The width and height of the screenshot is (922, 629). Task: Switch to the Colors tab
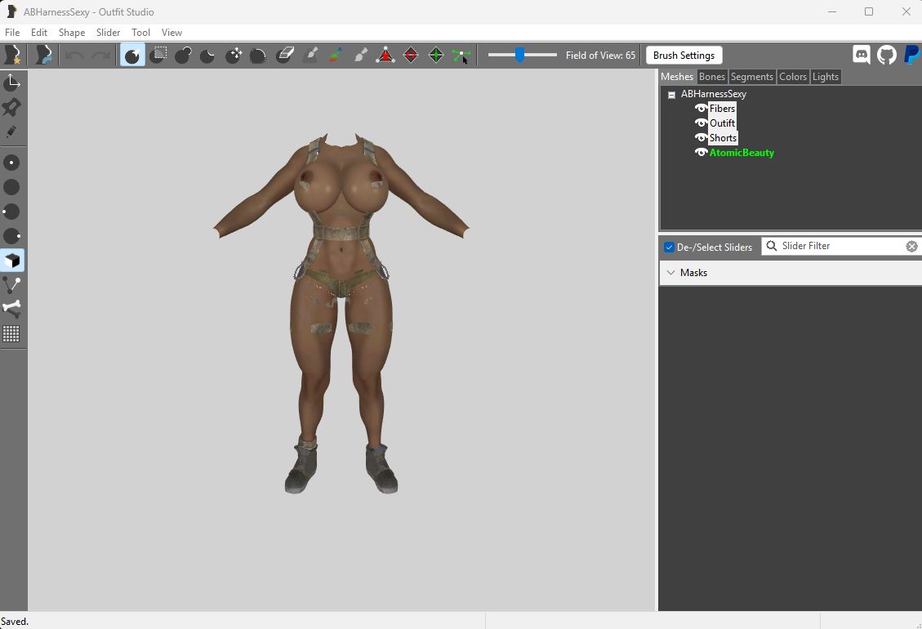pos(793,77)
